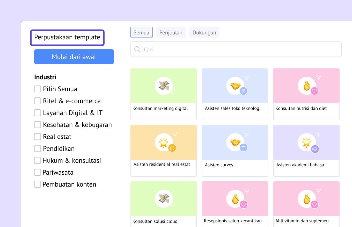Click handshake icon on Asisten survey card
Image resolution: width=352 pixels, height=227 pixels.
[235, 142]
